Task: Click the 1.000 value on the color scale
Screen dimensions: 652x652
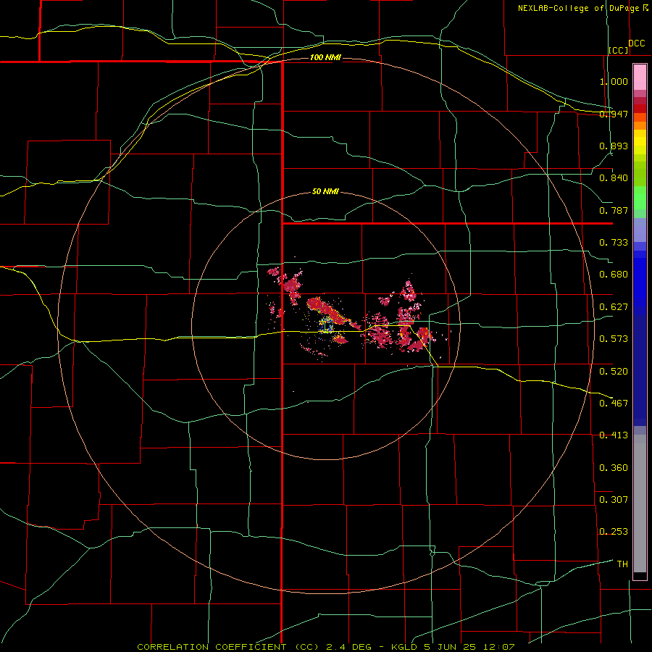Action: click(x=614, y=81)
